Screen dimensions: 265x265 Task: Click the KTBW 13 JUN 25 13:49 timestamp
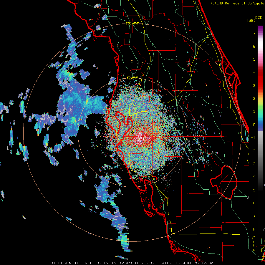pos(188,263)
